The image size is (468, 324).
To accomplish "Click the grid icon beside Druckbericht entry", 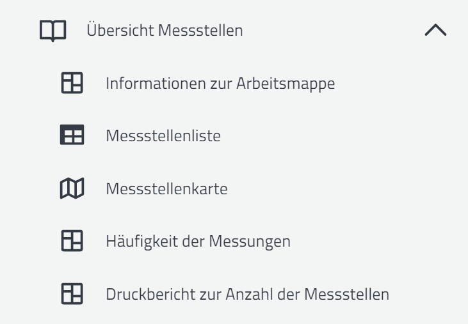I will (67, 295).
